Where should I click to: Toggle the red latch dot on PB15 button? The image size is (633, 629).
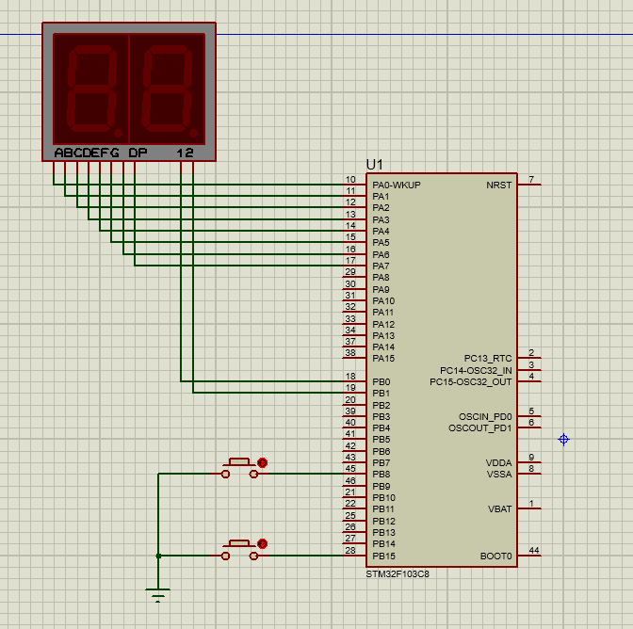[263, 544]
